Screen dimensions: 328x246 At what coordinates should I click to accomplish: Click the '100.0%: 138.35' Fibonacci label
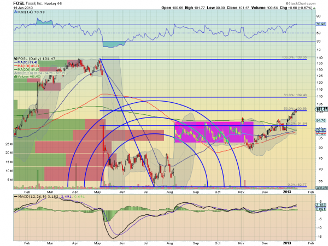[294, 57]
